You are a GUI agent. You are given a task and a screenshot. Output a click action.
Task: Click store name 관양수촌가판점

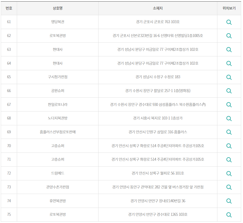tap(58, 187)
